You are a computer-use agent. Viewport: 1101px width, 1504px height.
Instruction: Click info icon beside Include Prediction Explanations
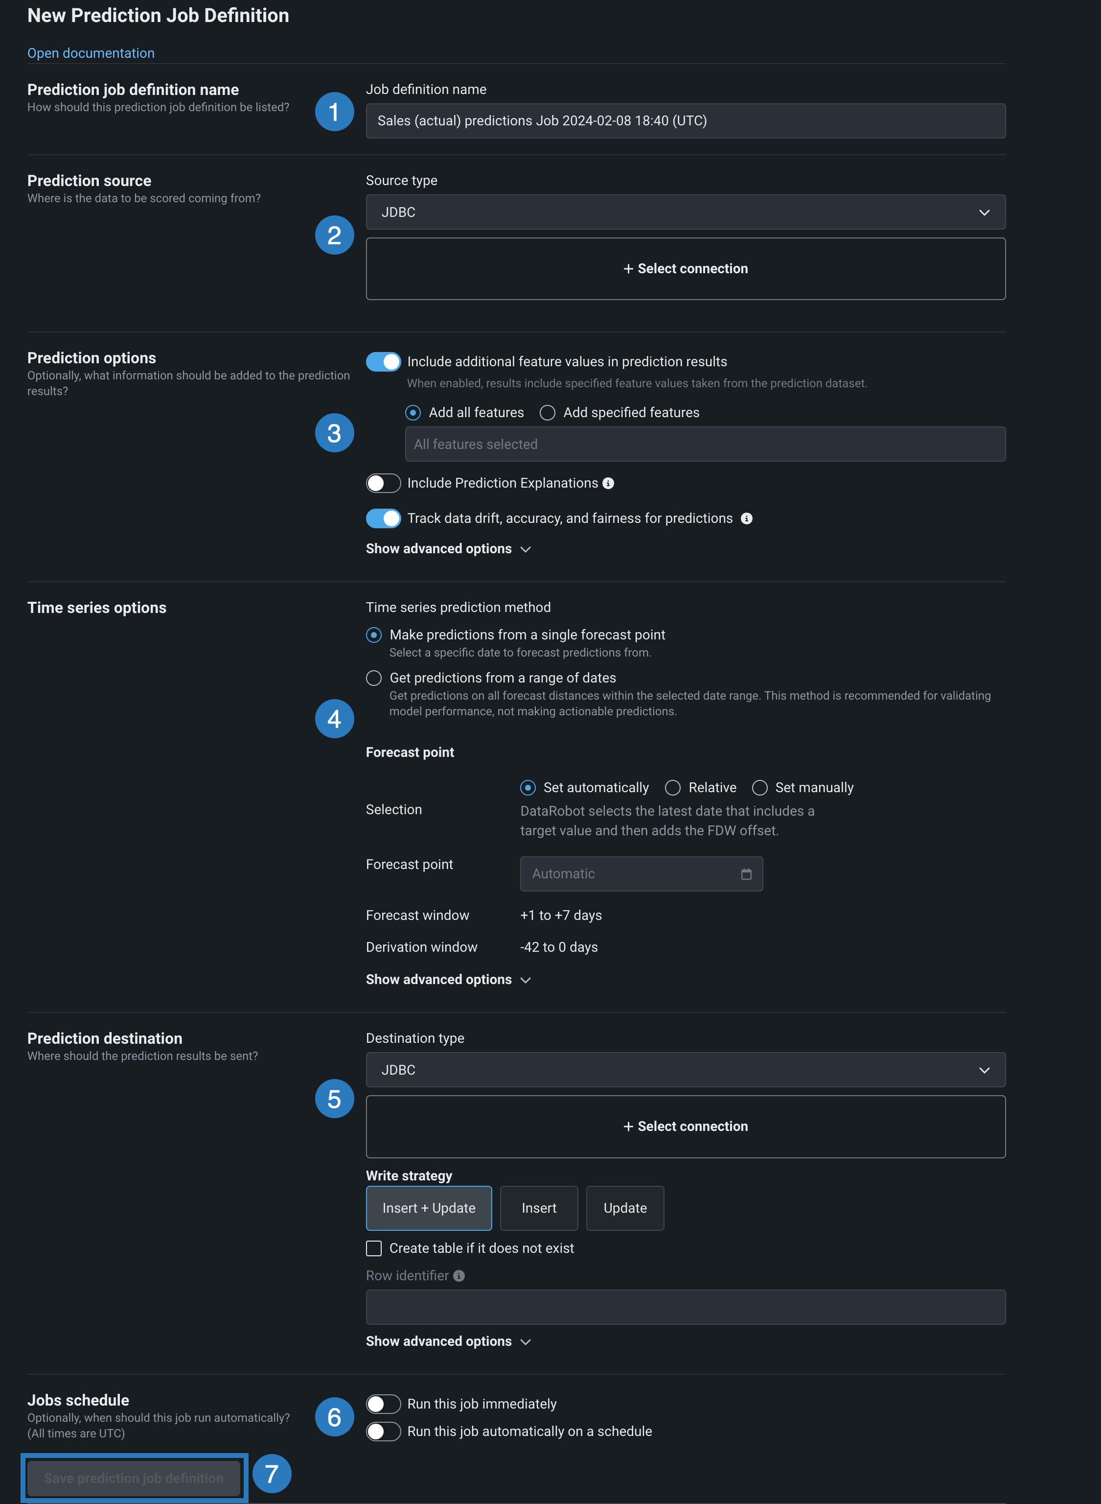(x=608, y=483)
